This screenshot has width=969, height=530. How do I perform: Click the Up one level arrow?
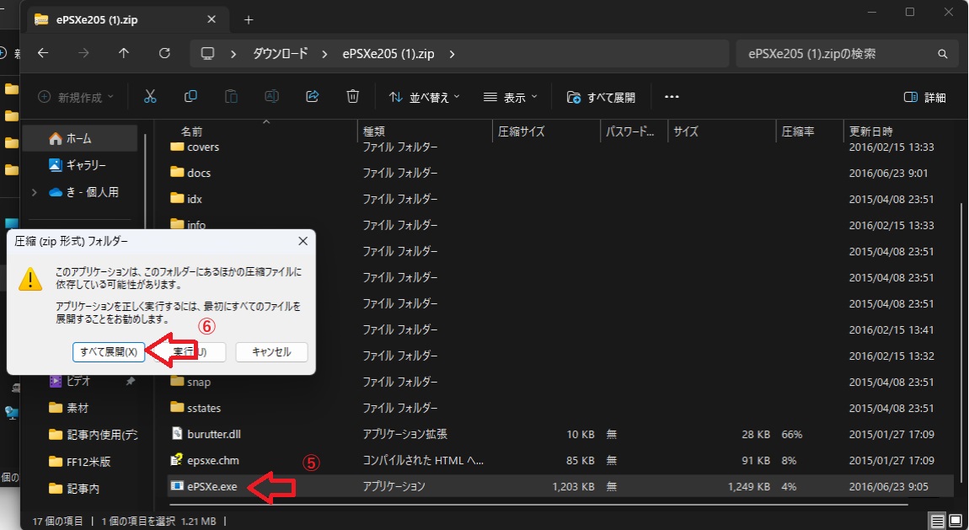point(123,53)
